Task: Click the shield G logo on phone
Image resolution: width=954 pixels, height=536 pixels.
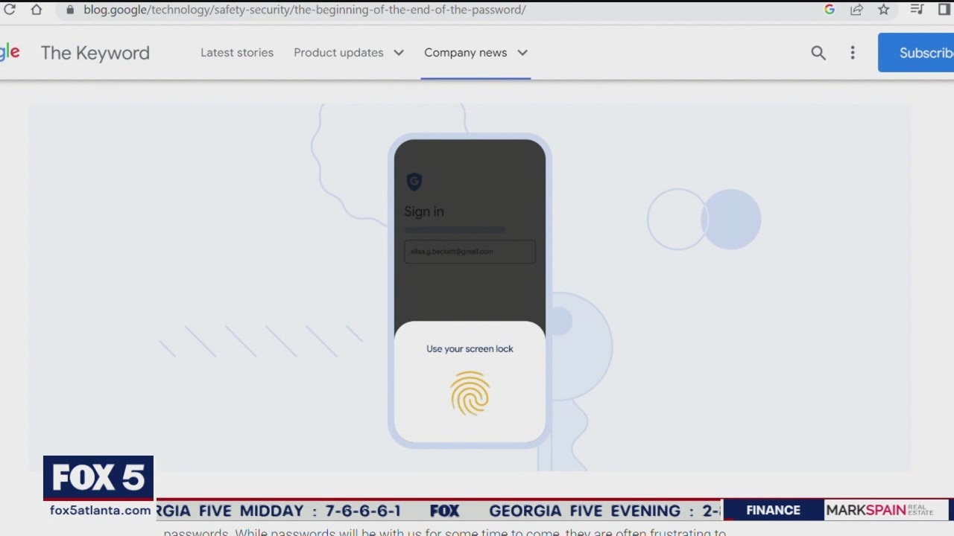Action: tap(414, 182)
